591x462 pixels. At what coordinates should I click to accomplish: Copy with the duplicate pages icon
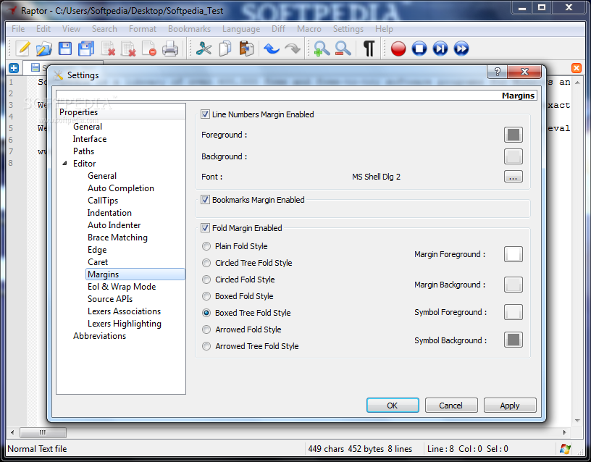(x=225, y=49)
